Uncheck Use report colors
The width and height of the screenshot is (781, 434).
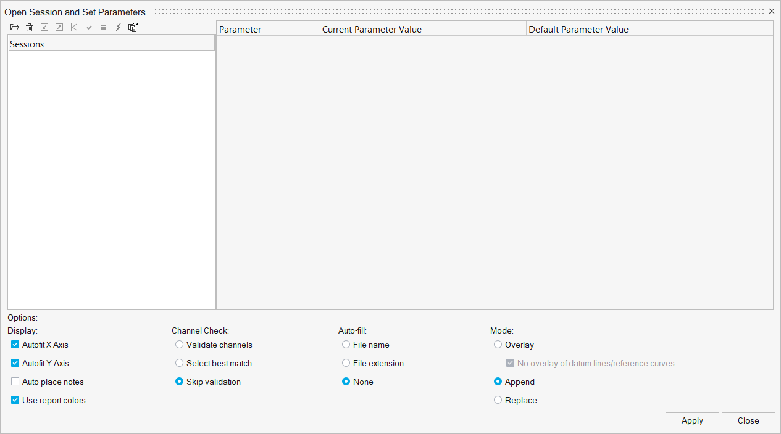click(x=15, y=400)
